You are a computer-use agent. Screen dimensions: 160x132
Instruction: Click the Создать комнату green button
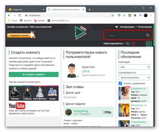(x=34, y=74)
